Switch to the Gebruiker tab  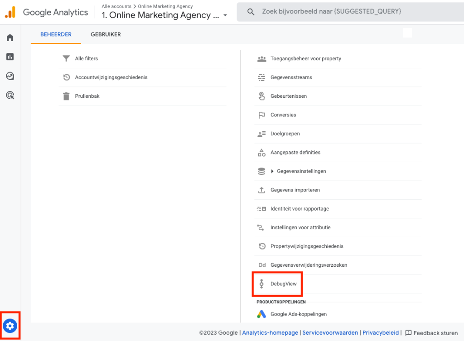(106, 34)
